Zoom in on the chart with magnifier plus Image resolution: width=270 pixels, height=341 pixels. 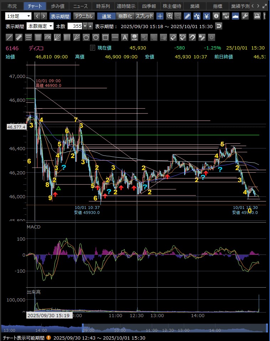170,16
